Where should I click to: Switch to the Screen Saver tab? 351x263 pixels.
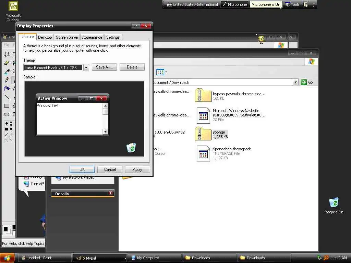pos(67,37)
